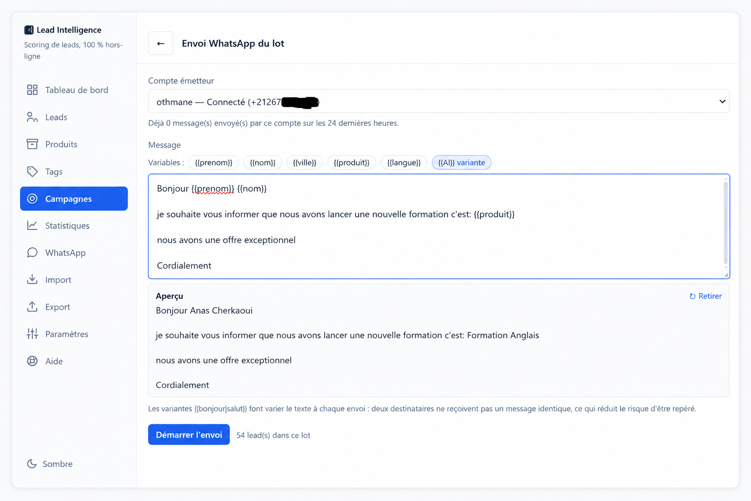
Task: Open the Statistiques chart icon
Action: 32,225
